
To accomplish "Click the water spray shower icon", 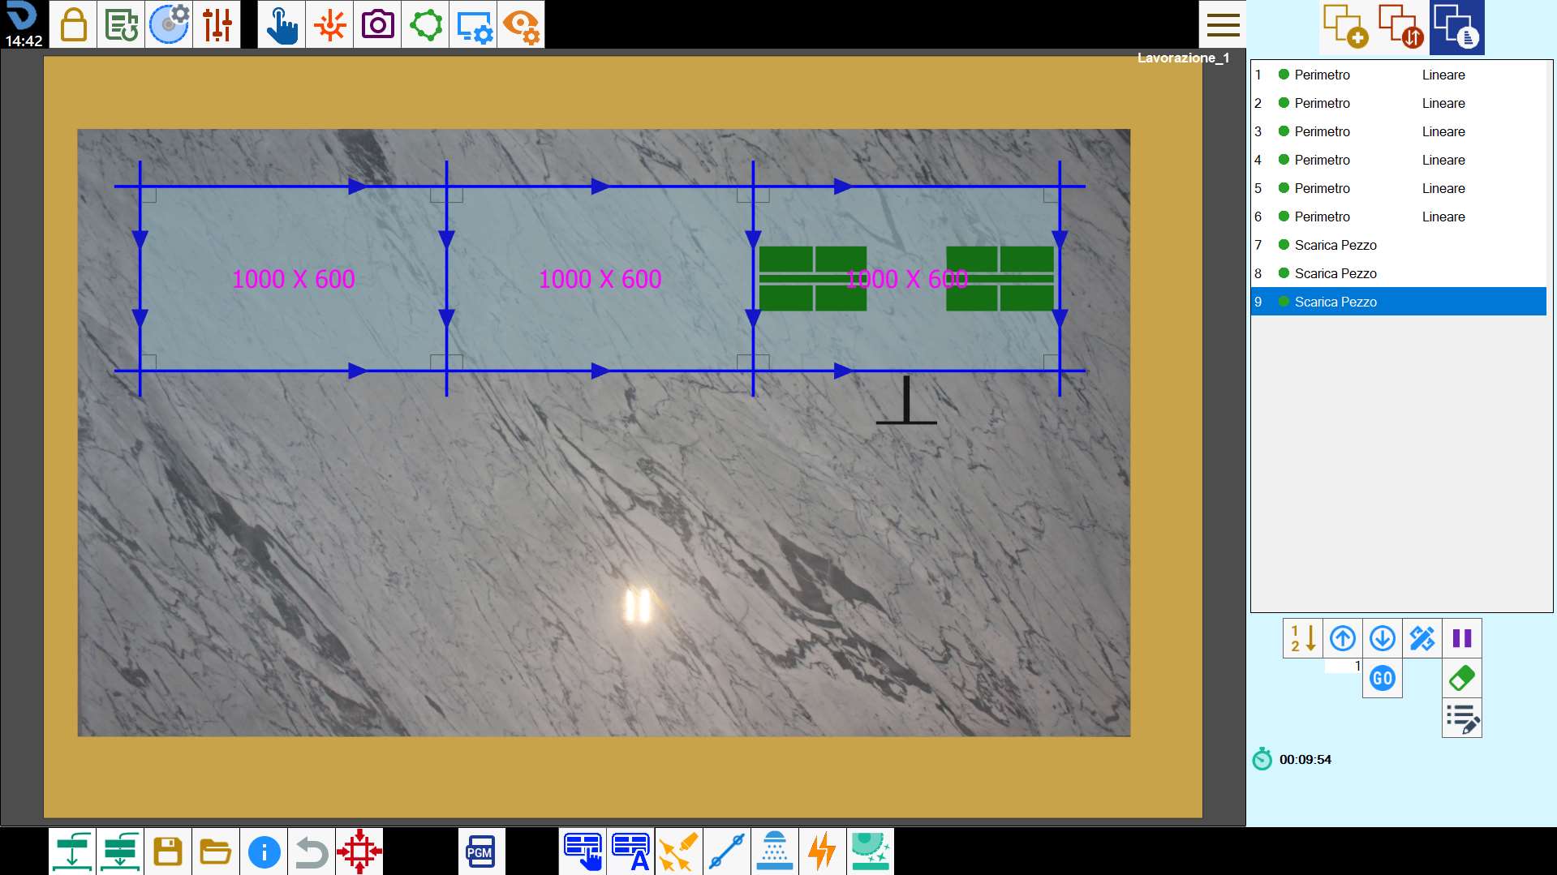I will [775, 851].
